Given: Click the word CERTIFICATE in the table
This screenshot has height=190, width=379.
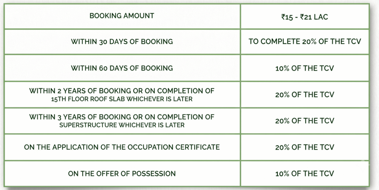Looking at the screenshot, I should pyautogui.click(x=198, y=147).
